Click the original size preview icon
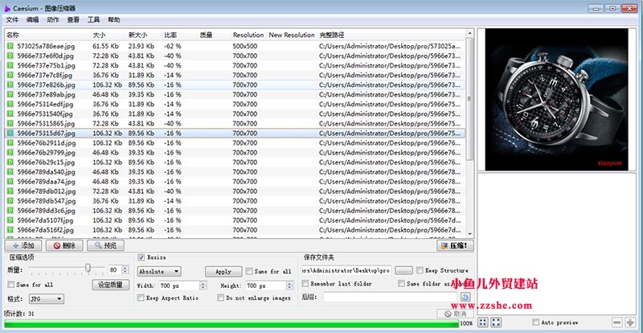Viewport: 643px width, 333px height. click(496, 322)
